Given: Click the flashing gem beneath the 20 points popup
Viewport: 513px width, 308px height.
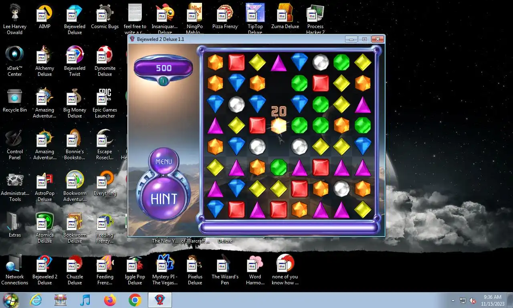Looking at the screenshot, I should click(279, 126).
